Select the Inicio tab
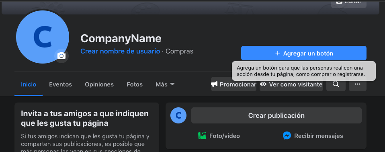This screenshot has width=385, height=152. [29, 84]
